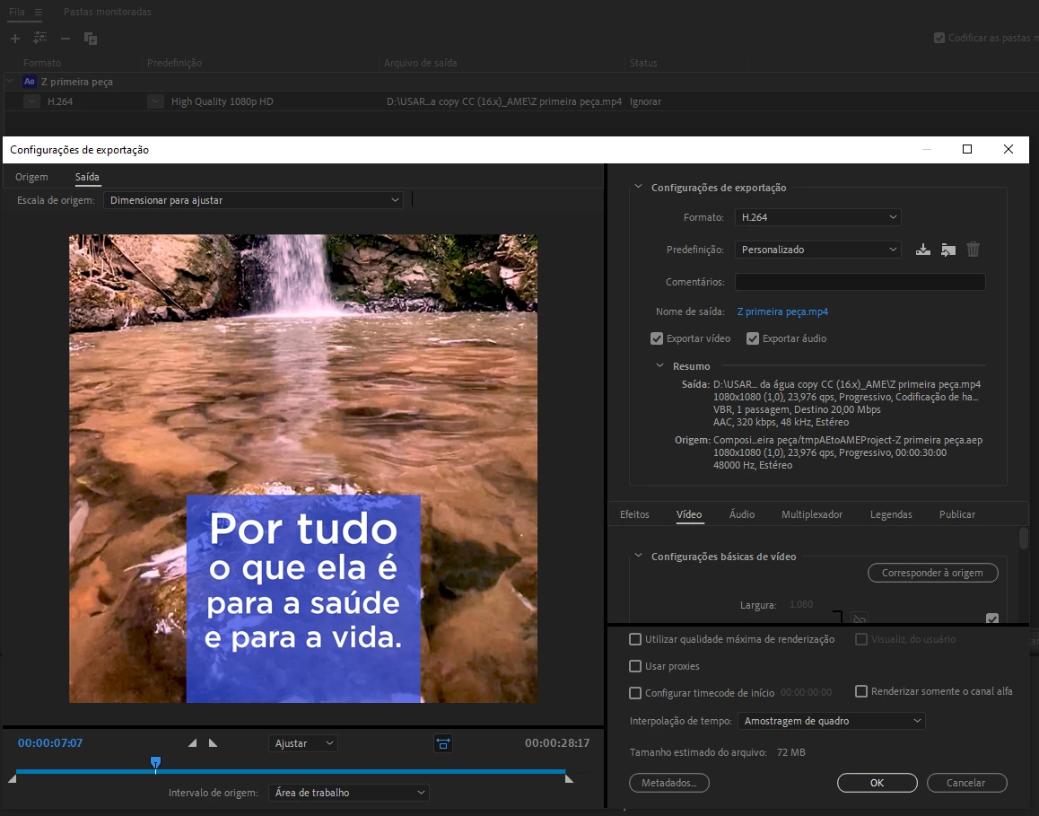Image resolution: width=1039 pixels, height=816 pixels.
Task: Click the current timecode 00:00:07:07
Action: 50,743
